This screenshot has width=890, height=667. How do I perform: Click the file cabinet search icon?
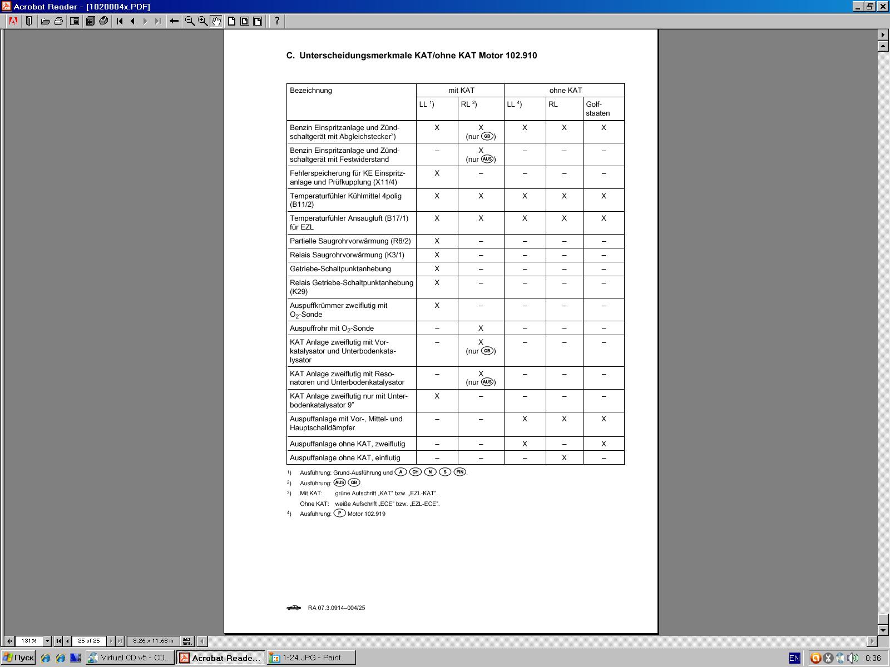coord(90,21)
